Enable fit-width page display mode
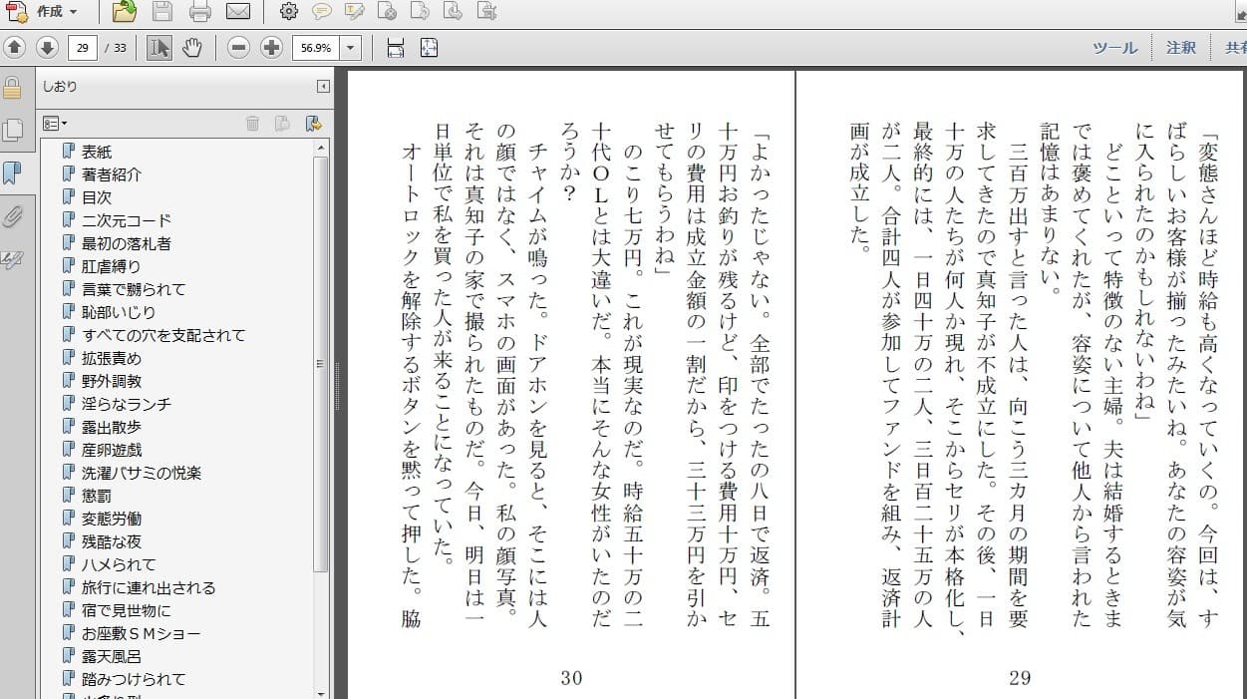Viewport: 1247px width, 699px height. coord(395,47)
